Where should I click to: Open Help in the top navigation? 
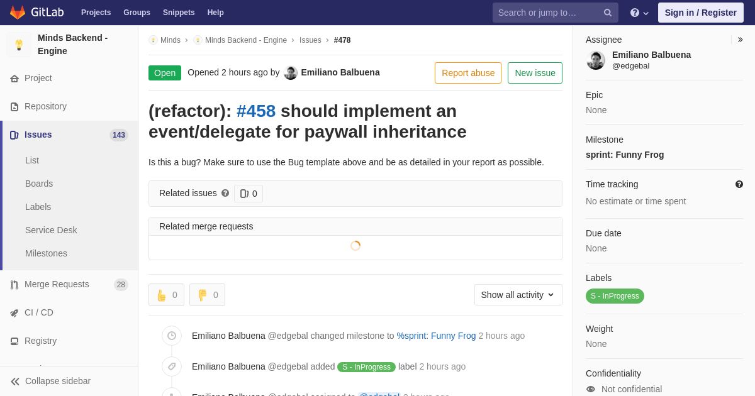pyautogui.click(x=216, y=13)
